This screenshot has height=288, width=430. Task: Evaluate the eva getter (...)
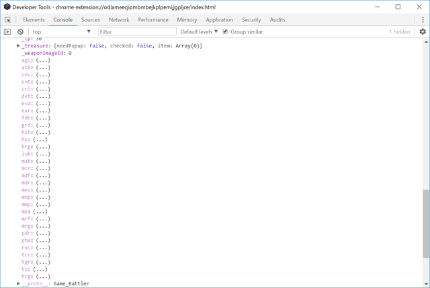point(43,104)
